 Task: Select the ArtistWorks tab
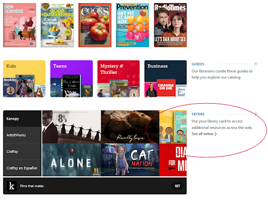(x=22, y=135)
